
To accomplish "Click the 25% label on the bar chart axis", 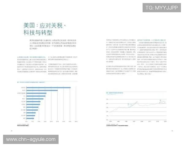I will click(57, 122).
